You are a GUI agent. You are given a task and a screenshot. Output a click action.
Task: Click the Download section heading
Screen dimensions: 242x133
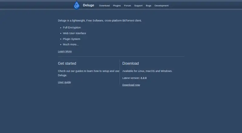[x=131, y=63]
